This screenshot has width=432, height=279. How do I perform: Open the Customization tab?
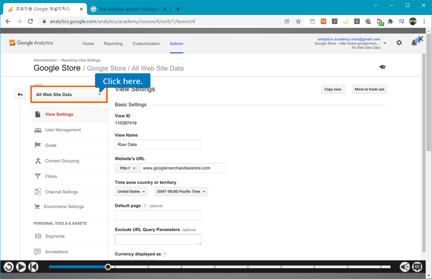(x=146, y=44)
